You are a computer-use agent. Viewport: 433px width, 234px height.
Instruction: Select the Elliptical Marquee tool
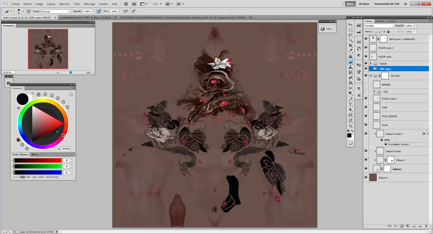[350, 30]
